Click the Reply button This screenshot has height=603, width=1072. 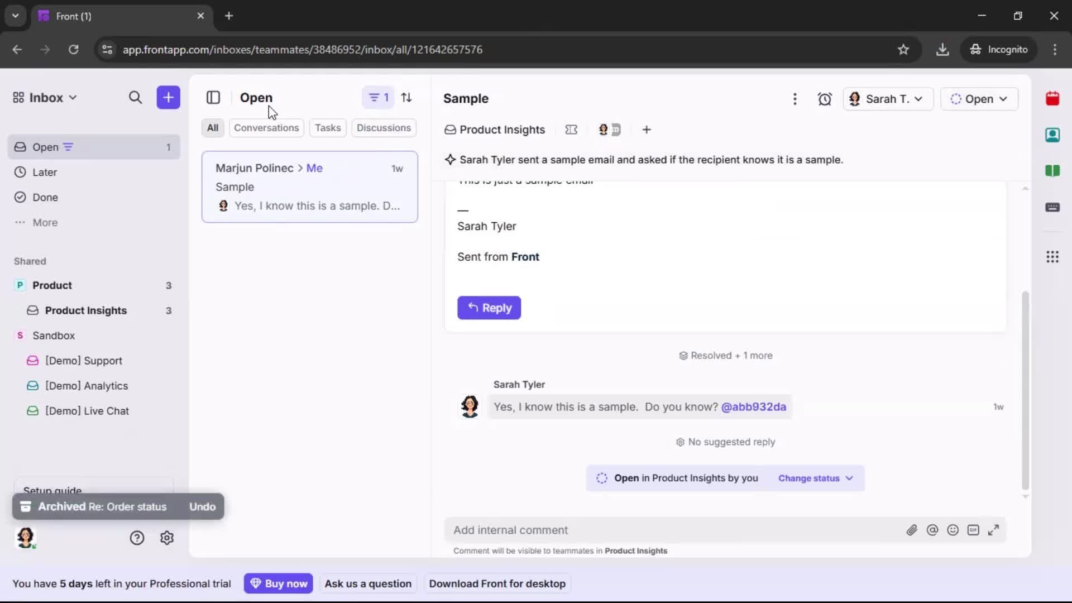[489, 308]
